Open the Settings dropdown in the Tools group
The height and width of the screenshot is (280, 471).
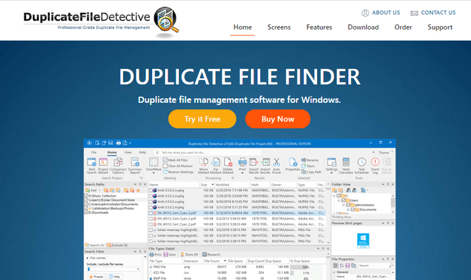coord(331,173)
